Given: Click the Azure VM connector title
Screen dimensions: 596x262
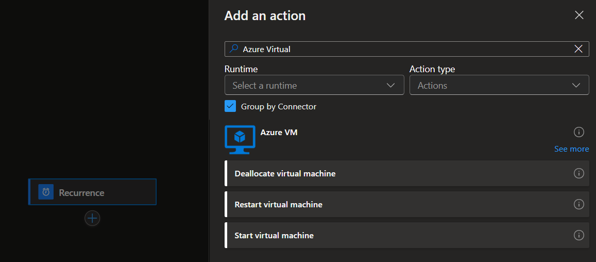Looking at the screenshot, I should pos(279,132).
